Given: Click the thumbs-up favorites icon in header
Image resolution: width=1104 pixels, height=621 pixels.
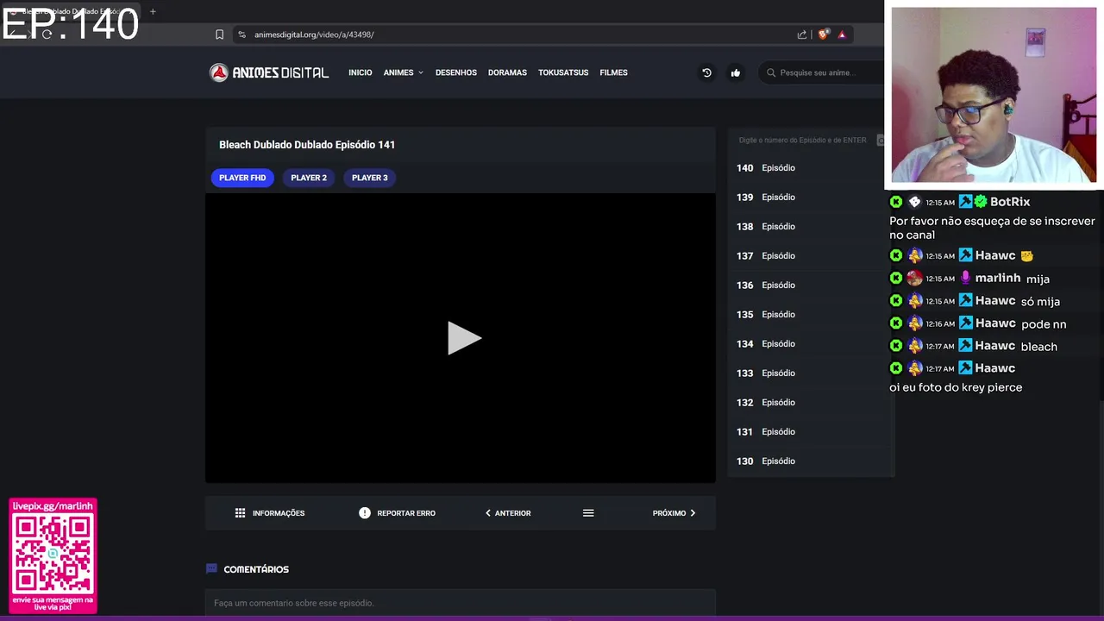Looking at the screenshot, I should tap(735, 72).
